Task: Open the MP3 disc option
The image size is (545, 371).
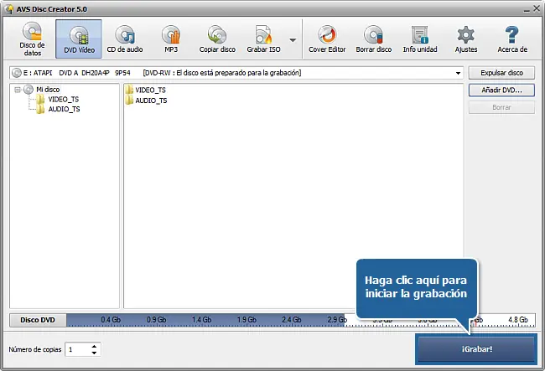Action: tap(171, 39)
